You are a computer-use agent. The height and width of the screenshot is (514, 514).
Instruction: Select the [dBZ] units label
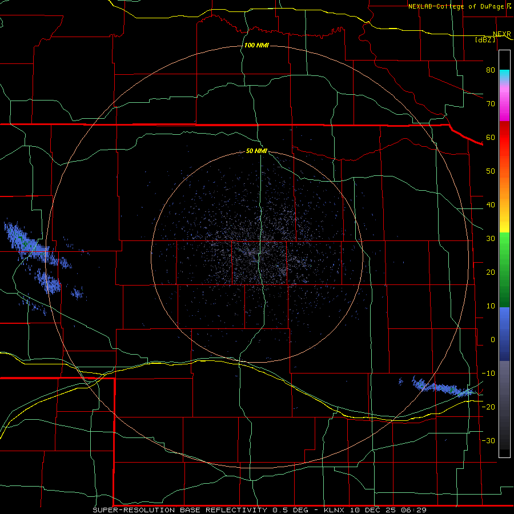[485, 39]
